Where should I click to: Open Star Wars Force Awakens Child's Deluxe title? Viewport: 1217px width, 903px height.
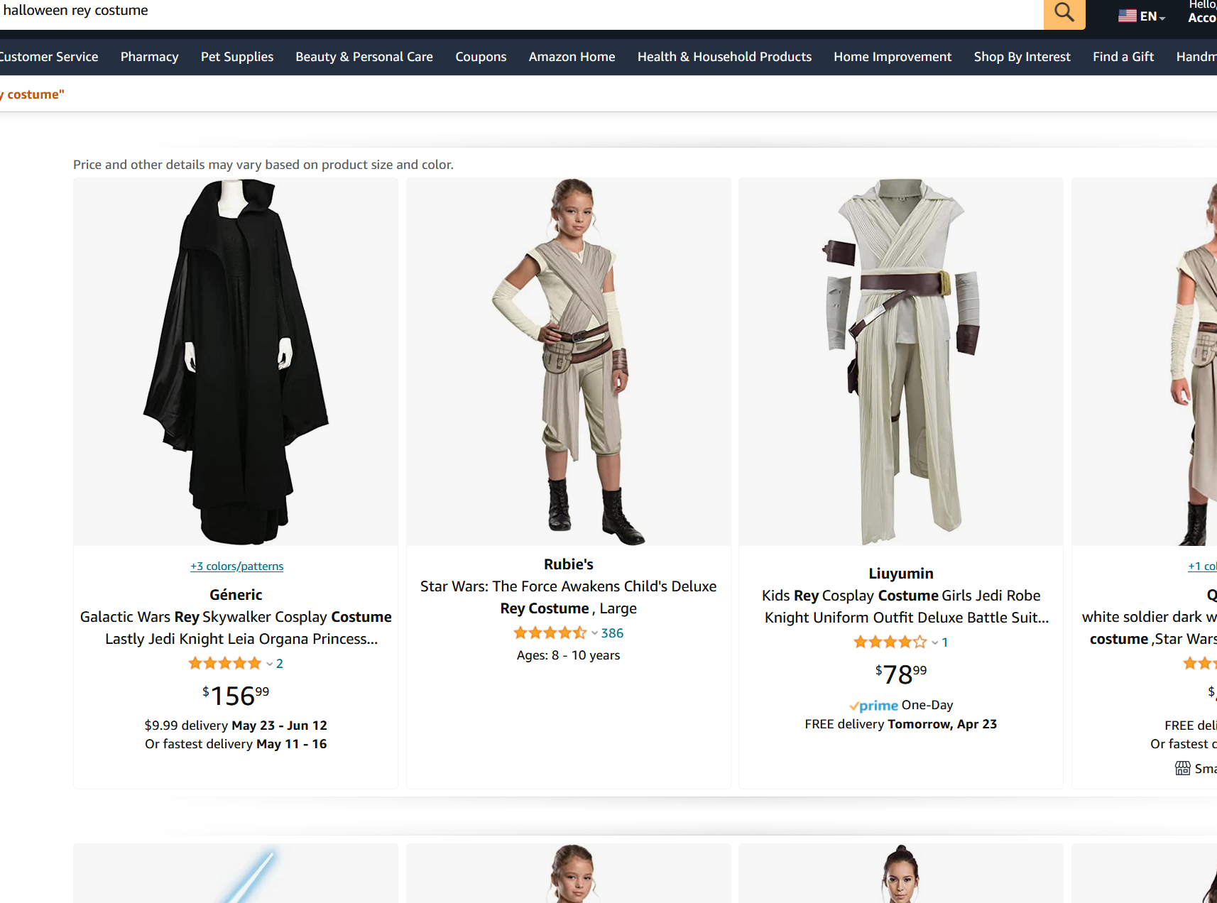coord(568,597)
